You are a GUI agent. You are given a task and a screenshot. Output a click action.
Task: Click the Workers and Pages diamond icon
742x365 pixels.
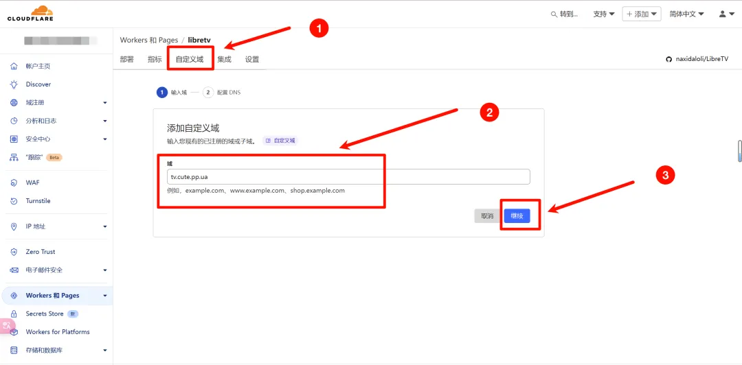[14, 296]
